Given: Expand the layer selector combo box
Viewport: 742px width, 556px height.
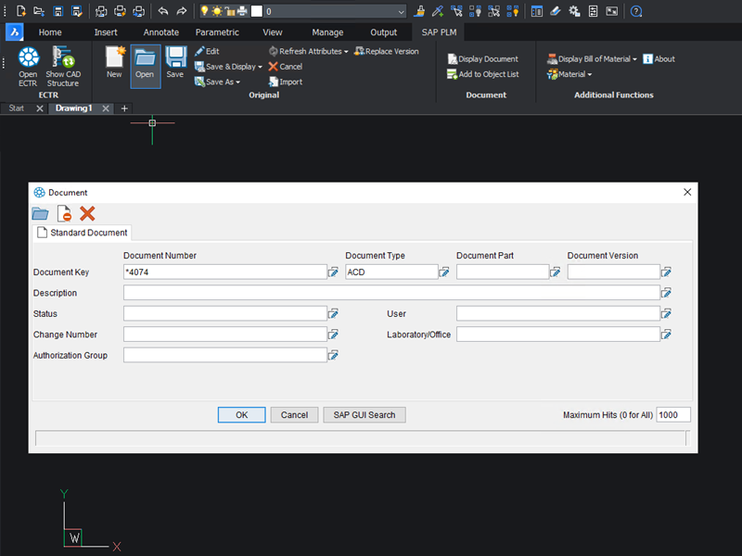Looking at the screenshot, I should [401, 11].
